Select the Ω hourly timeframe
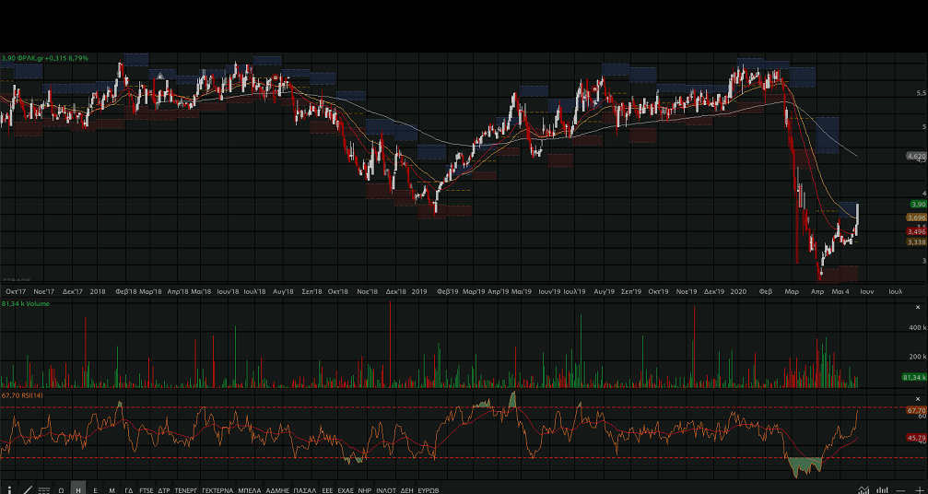 pyautogui.click(x=61, y=490)
